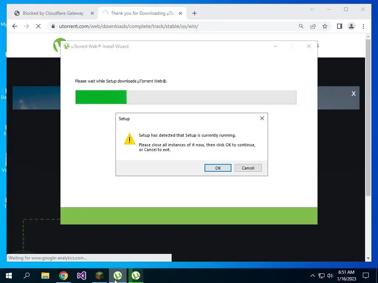Click scrollbar down arrow on web page

[x=368, y=258]
